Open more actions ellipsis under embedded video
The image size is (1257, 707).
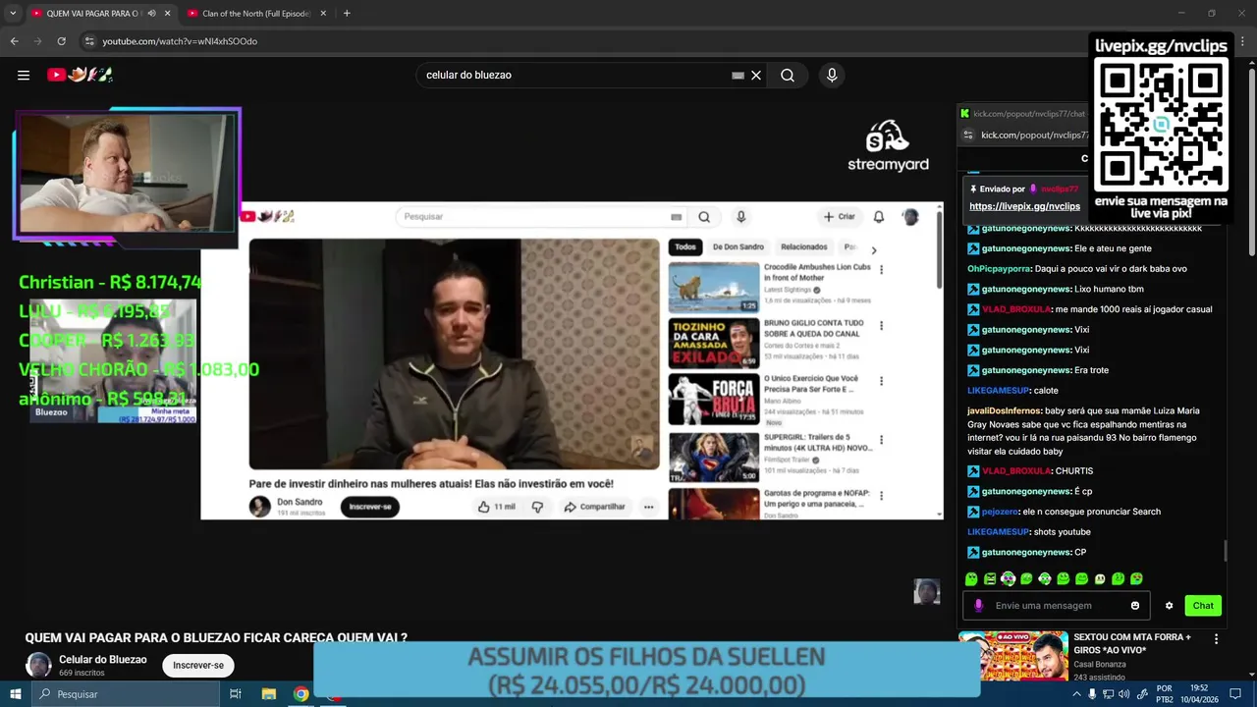coord(648,507)
